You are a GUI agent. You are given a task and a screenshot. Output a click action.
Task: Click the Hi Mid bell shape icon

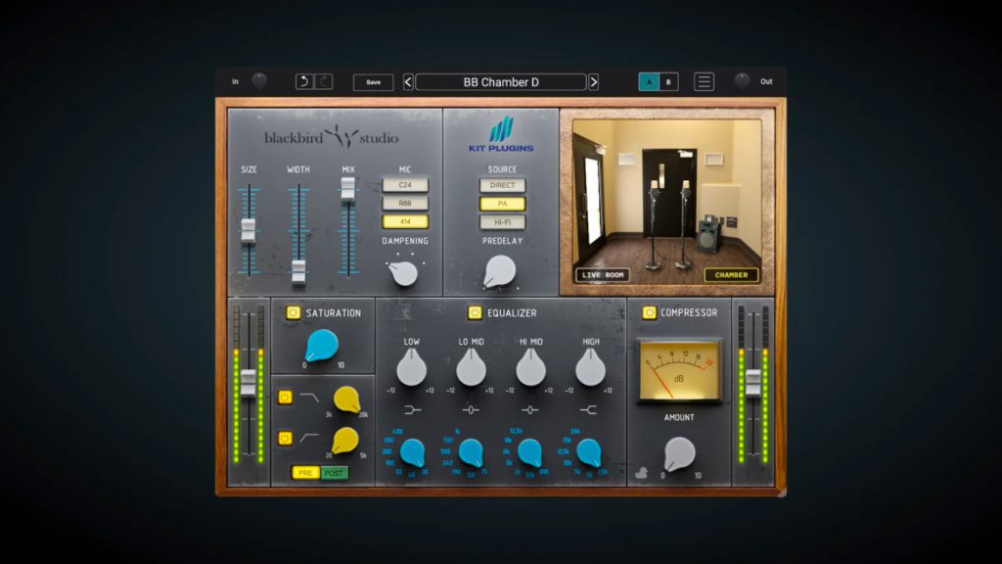(x=529, y=410)
